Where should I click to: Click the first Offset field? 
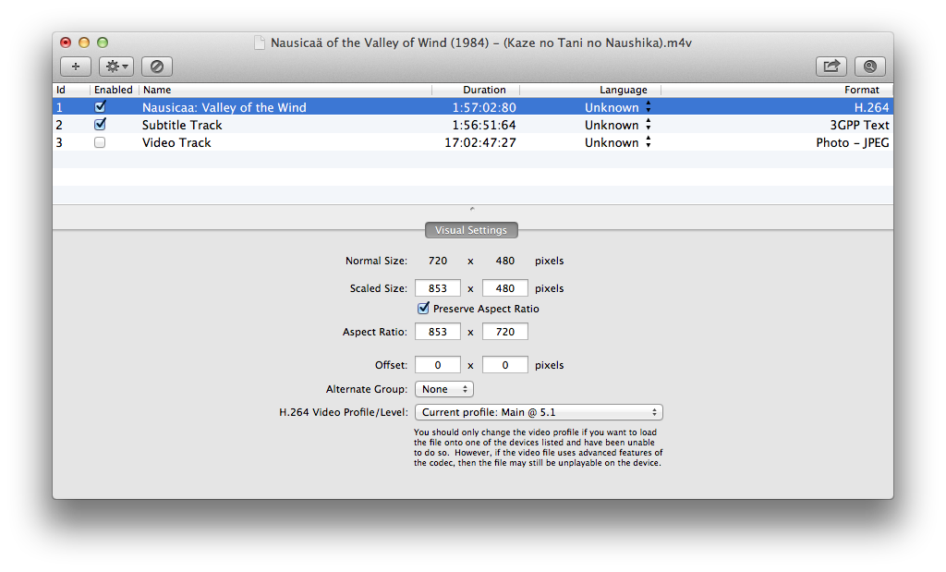click(438, 365)
